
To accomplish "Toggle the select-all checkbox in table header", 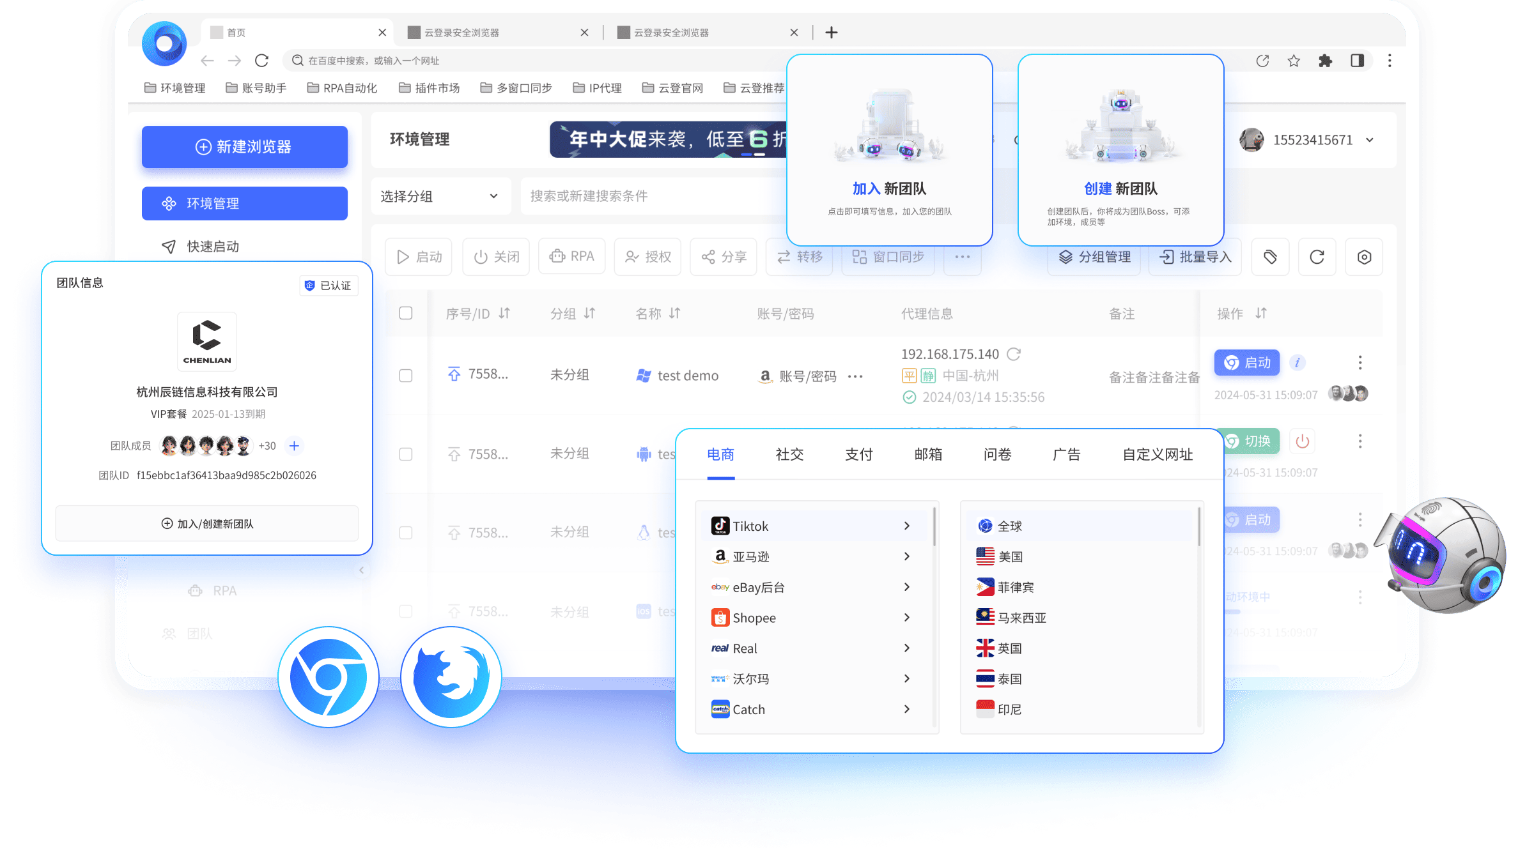I will (406, 313).
